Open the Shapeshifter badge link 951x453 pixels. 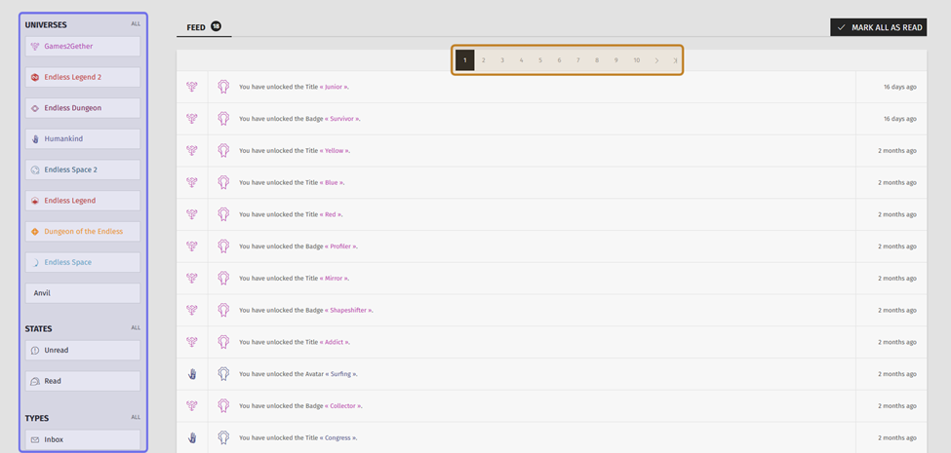point(349,311)
